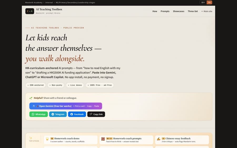Click the 'MasterAI · prompt library' subtitle
The height and width of the screenshot is (148, 237).
click(x=48, y=13)
